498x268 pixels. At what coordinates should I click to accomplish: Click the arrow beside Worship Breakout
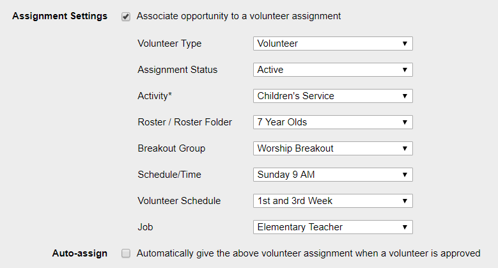405,148
